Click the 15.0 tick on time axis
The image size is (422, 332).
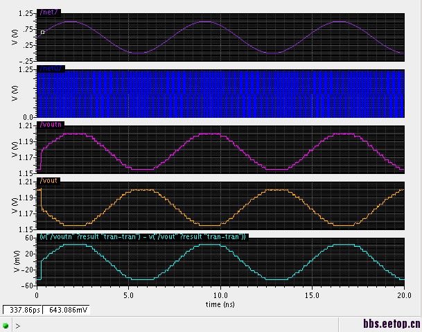pyautogui.click(x=313, y=295)
